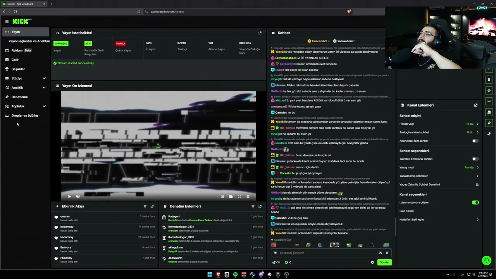Make the stream preview fullscreen

(x=239, y=196)
